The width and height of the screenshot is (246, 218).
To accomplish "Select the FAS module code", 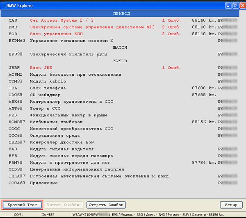I will [13, 149].
